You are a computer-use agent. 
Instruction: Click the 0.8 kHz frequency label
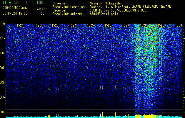(3, 83)
